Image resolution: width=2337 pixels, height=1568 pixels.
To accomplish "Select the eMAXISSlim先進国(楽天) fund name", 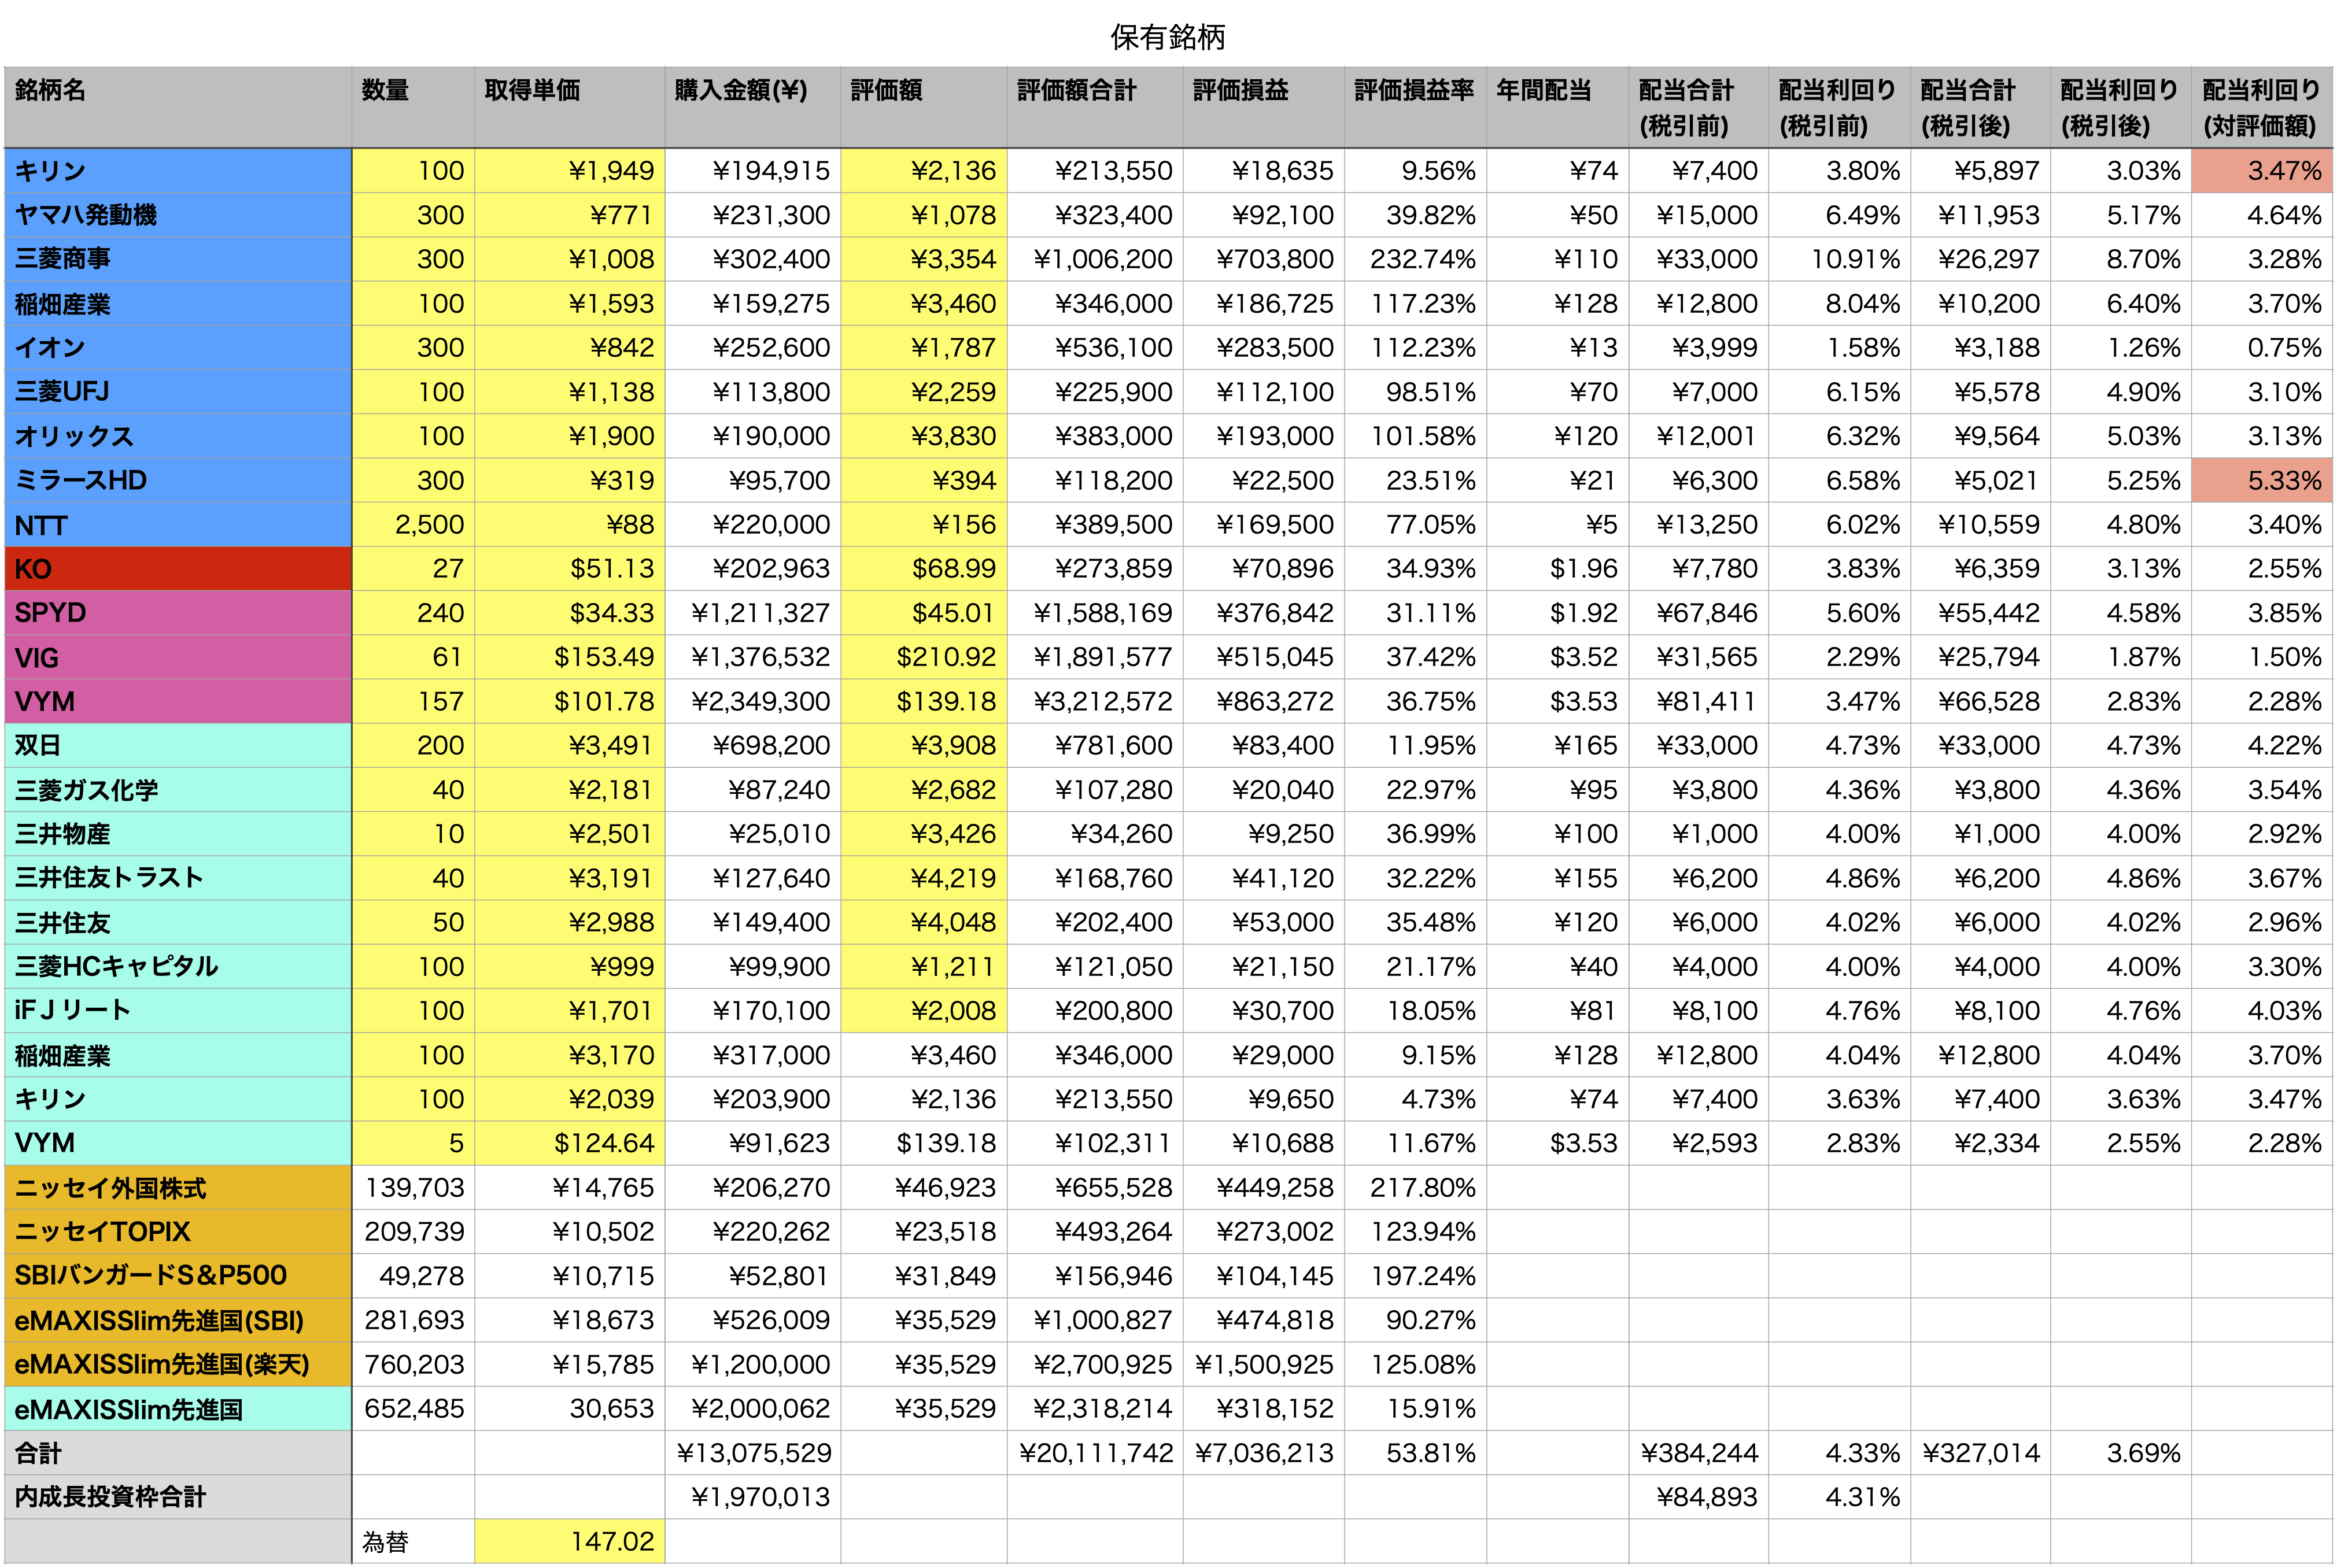I will 162,1365.
